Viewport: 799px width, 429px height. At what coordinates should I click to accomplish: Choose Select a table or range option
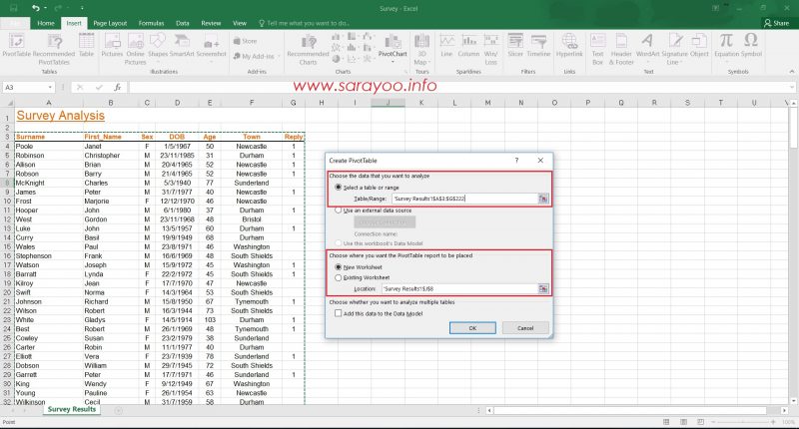pos(338,188)
